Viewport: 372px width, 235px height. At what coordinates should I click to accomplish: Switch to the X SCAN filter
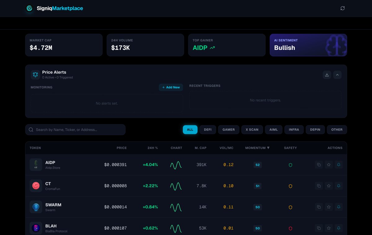click(x=252, y=130)
